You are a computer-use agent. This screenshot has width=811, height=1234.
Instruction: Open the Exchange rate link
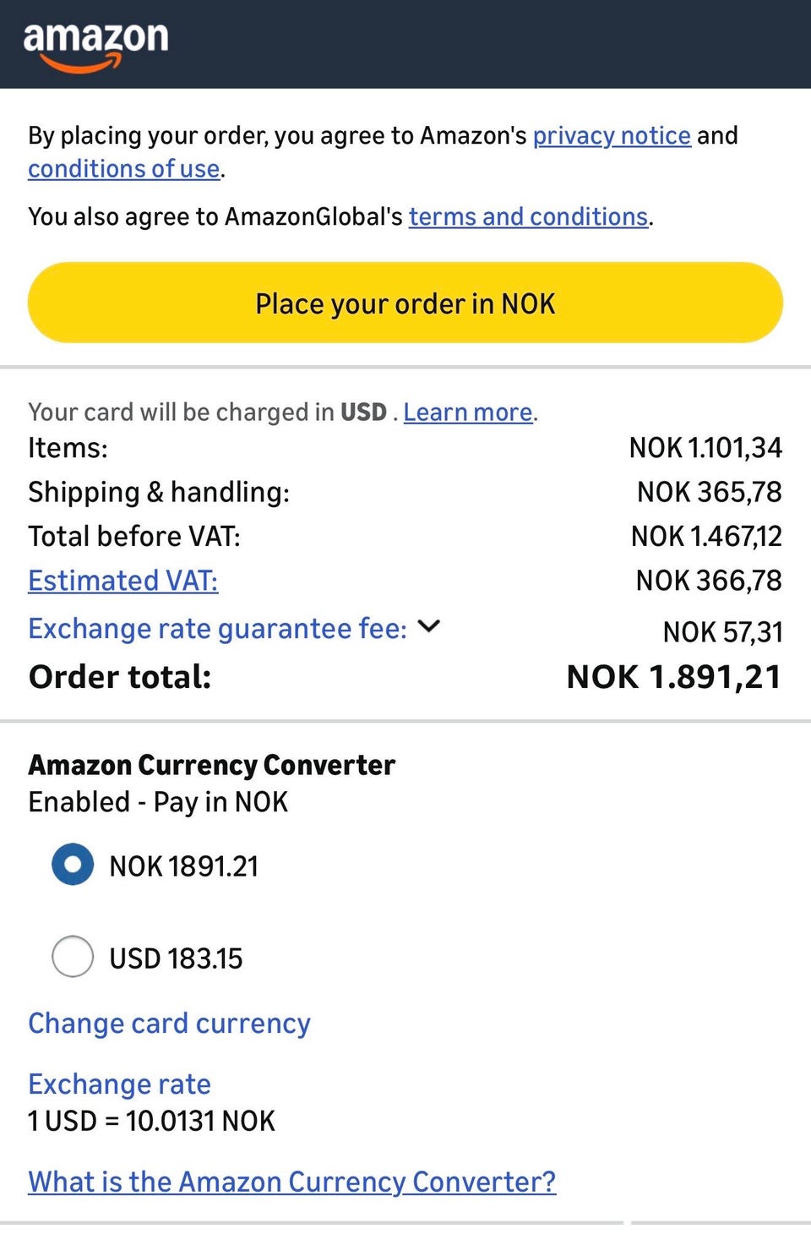coord(119,1084)
